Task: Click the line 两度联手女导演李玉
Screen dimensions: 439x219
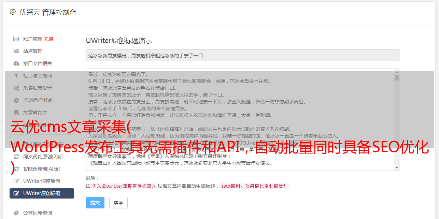Action: 159,156
